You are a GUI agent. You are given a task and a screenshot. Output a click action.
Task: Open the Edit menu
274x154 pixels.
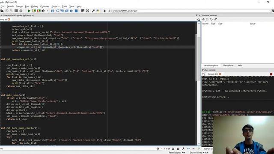[3, 6]
